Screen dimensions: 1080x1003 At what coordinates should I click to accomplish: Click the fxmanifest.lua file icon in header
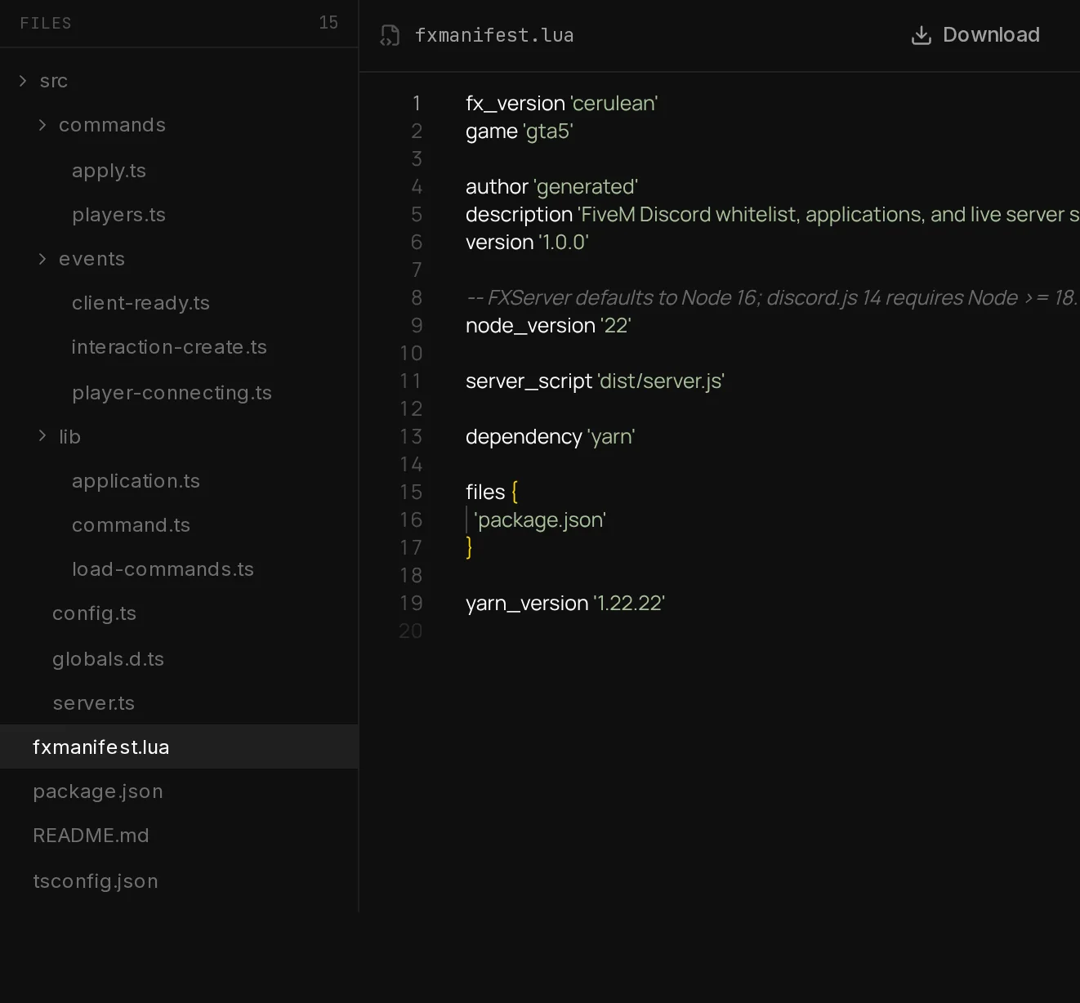coord(390,35)
